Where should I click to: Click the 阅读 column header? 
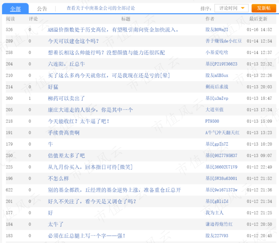10,19
